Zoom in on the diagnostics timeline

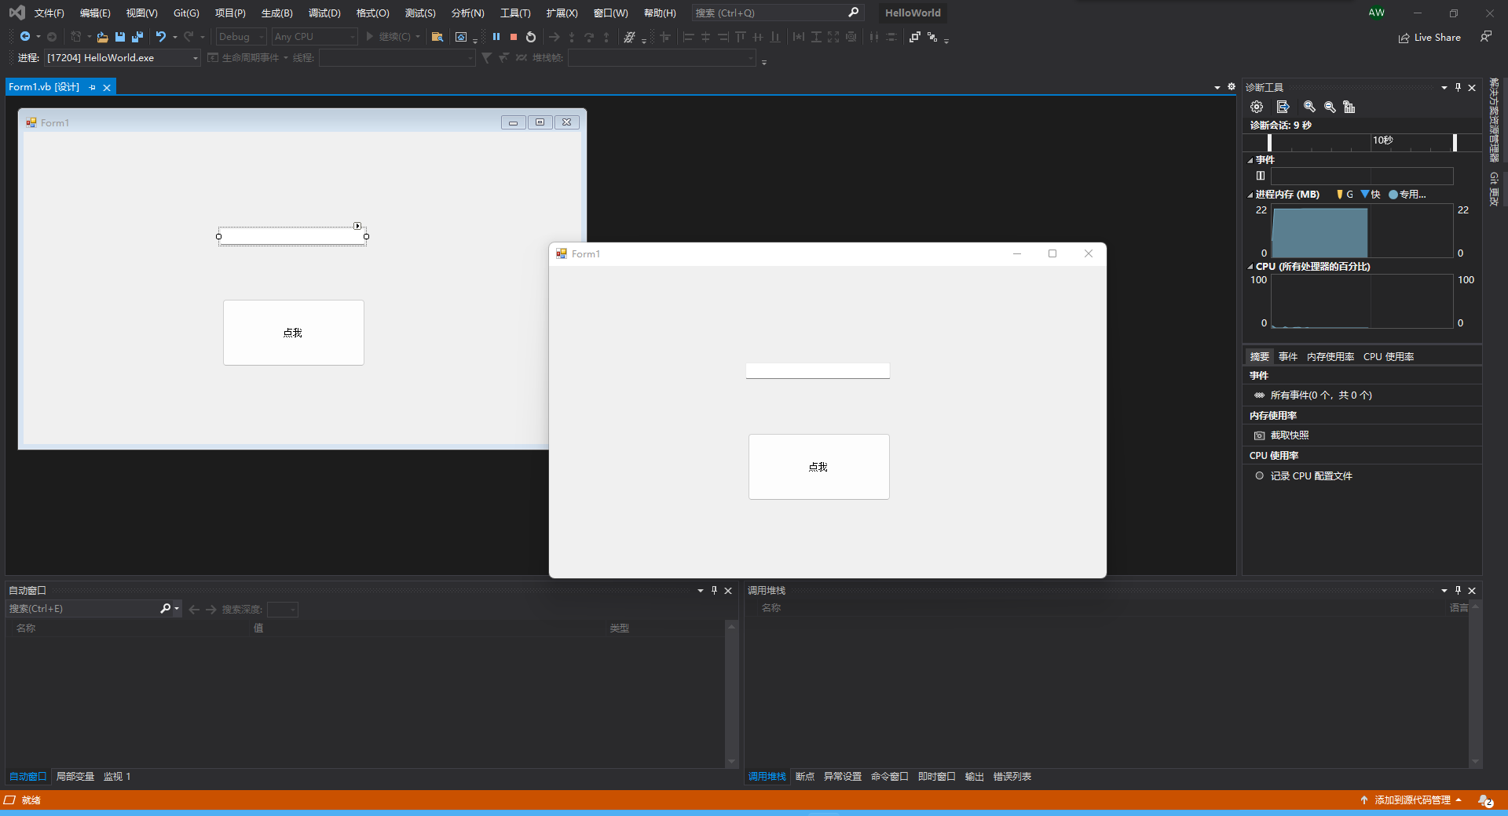pos(1309,107)
